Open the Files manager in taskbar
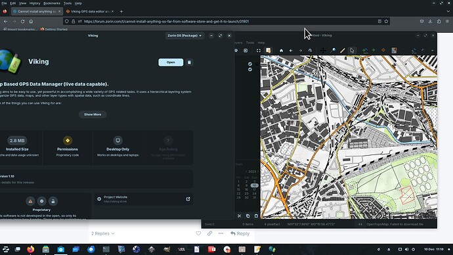 (46, 249)
